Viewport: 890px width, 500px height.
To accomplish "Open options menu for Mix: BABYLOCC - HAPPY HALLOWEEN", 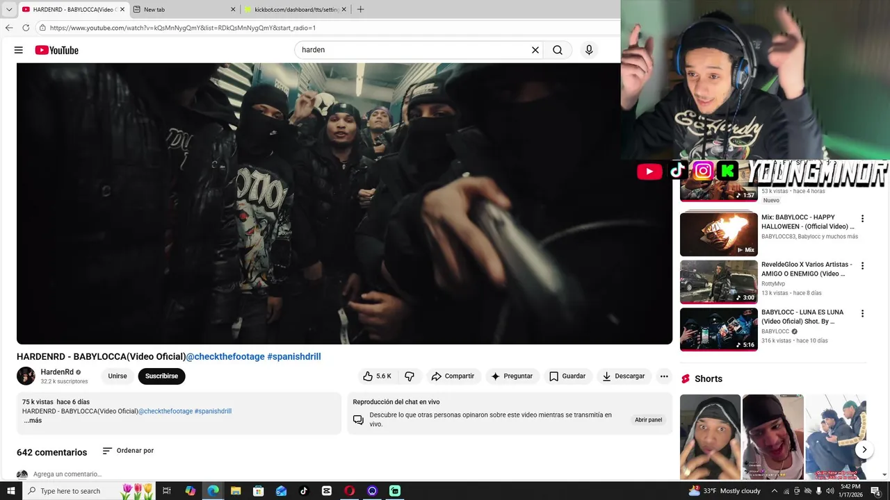I will 862,219.
